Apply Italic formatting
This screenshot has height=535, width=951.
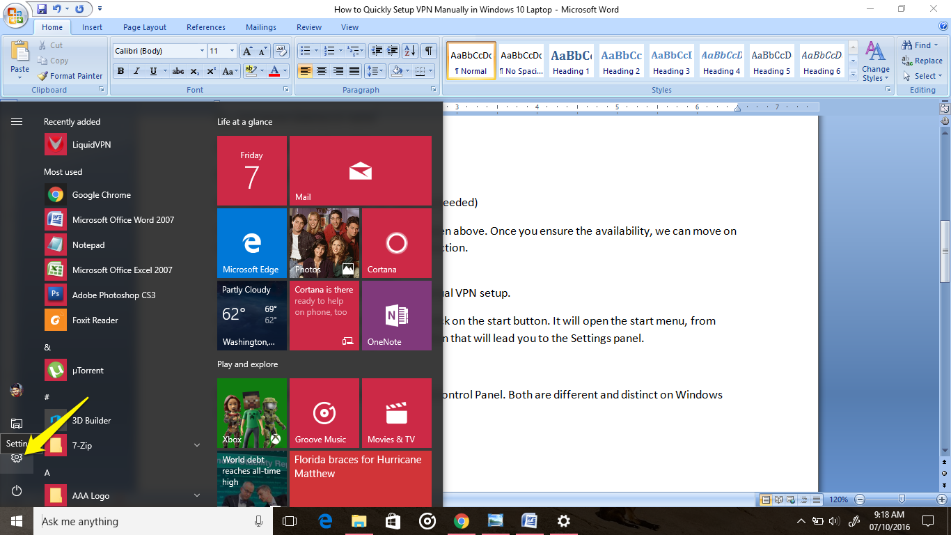pyautogui.click(x=136, y=71)
